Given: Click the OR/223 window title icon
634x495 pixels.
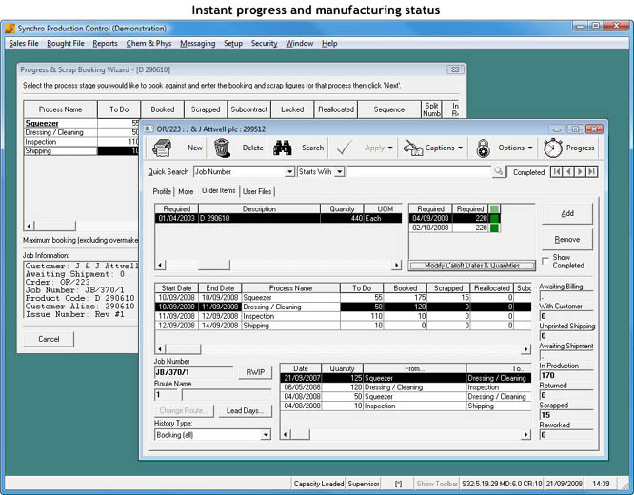Looking at the screenshot, I should (x=149, y=129).
